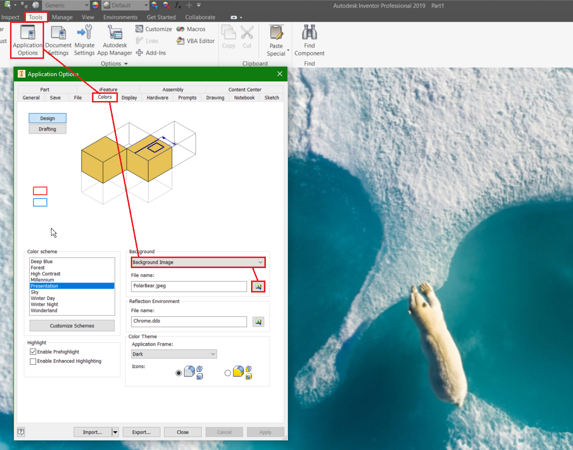Disable the Enable Prehighlight checkbox

tap(33, 351)
